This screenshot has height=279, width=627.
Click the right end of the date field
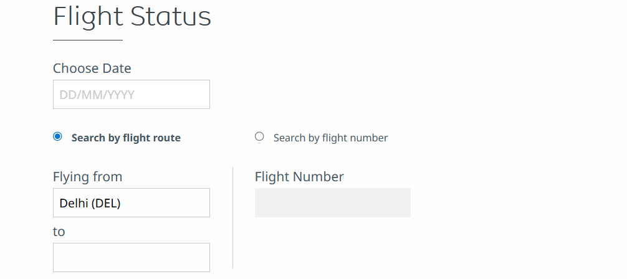201,95
